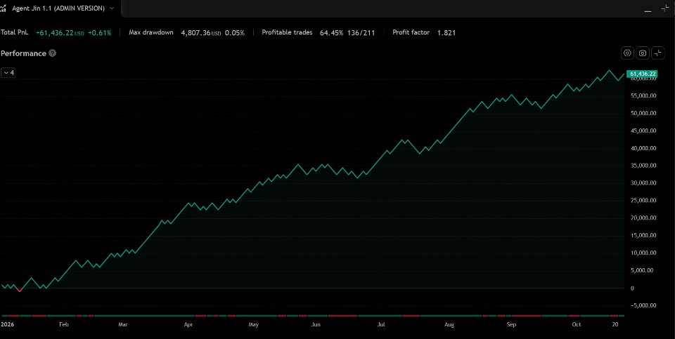Image resolution: width=675 pixels, height=339 pixels.
Task: Click the Performance help question mark
Action: [52, 53]
